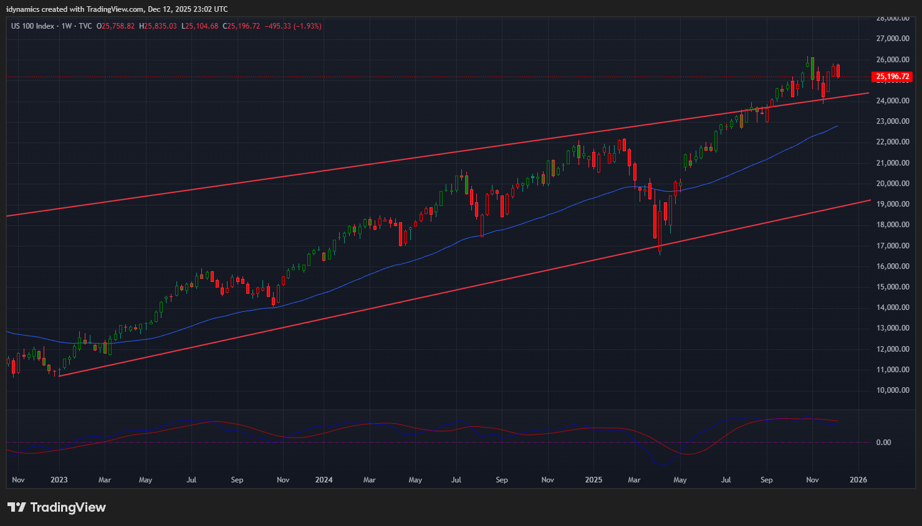The height and width of the screenshot is (526, 922).
Task: Click the 23,000.00 price axis label
Action: click(x=892, y=121)
